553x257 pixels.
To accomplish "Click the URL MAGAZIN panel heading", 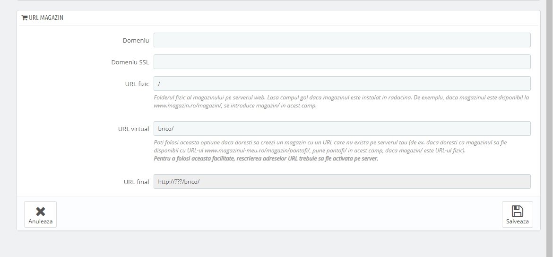I will [46, 18].
